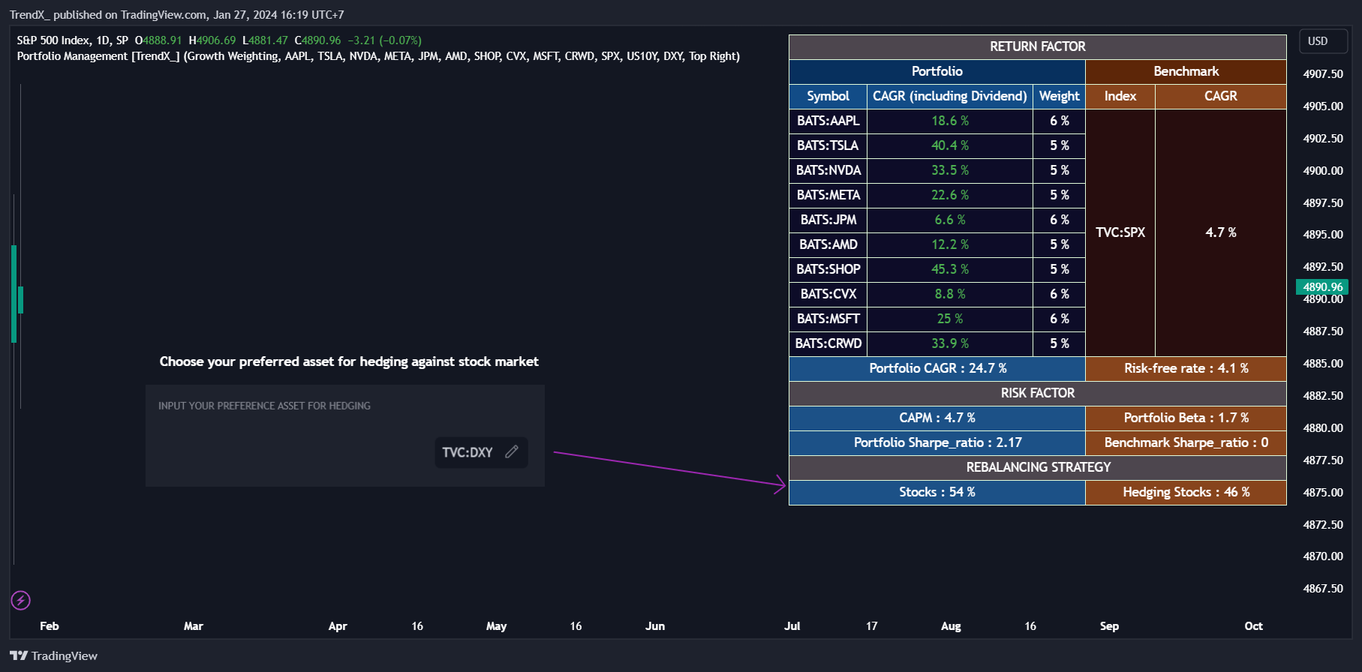Click the 4890.96 current price label
Screen dimensions: 1362x672
coord(1322,286)
